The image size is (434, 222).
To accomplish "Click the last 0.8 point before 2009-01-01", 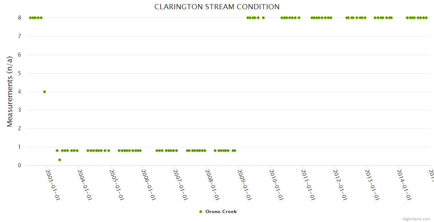I will [235, 151].
